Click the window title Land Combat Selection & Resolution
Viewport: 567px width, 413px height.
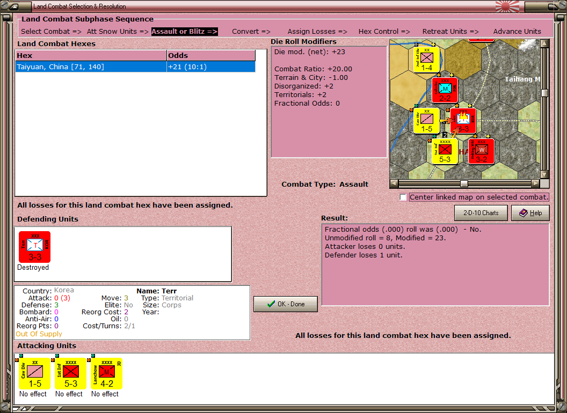(79, 6)
